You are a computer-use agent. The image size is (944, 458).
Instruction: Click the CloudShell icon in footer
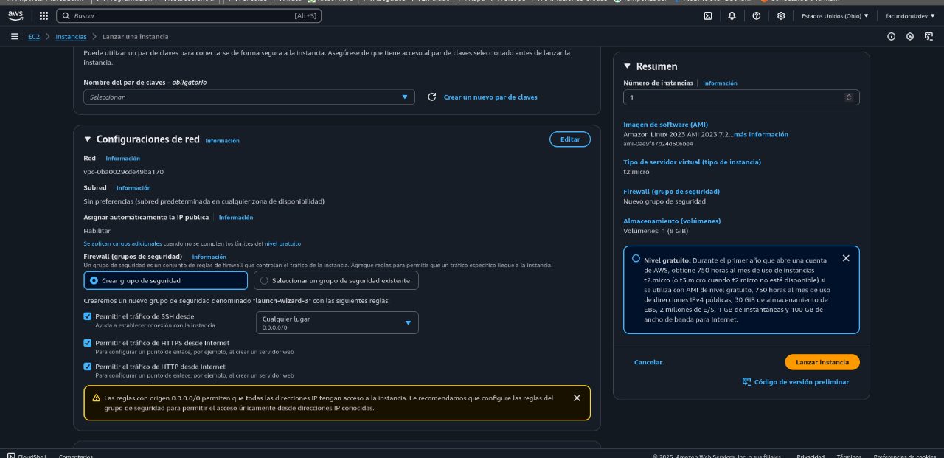pos(11,456)
